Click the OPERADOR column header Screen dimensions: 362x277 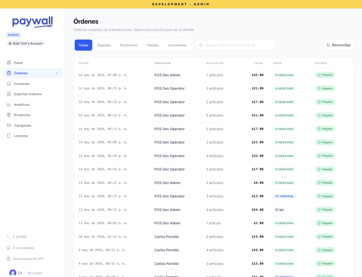[x=163, y=63]
